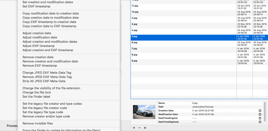Choose Set EXIF timestamp from menu
This screenshot has height=131, width=268.
[x=36, y=7]
